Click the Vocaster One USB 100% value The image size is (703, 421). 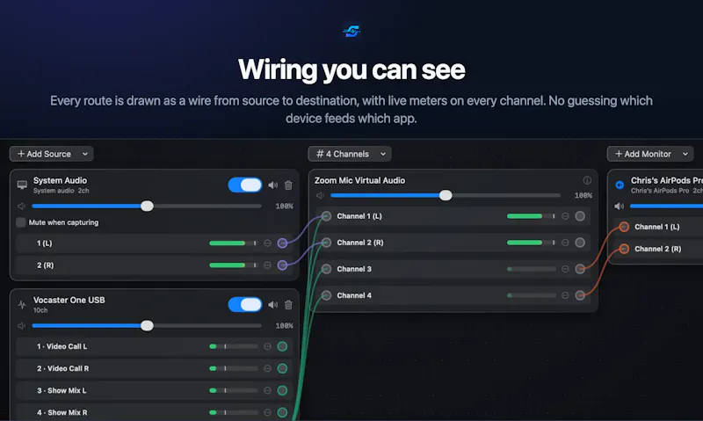point(284,325)
